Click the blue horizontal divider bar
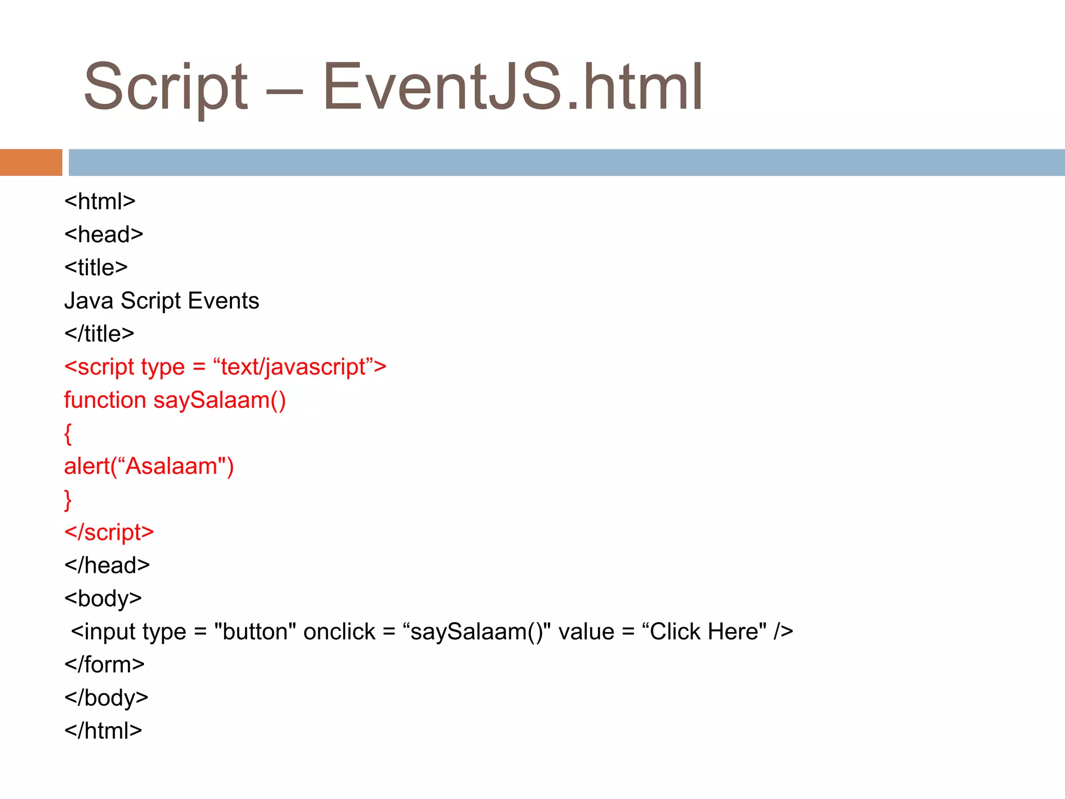Image resolution: width=1065 pixels, height=799 pixels. click(x=566, y=162)
